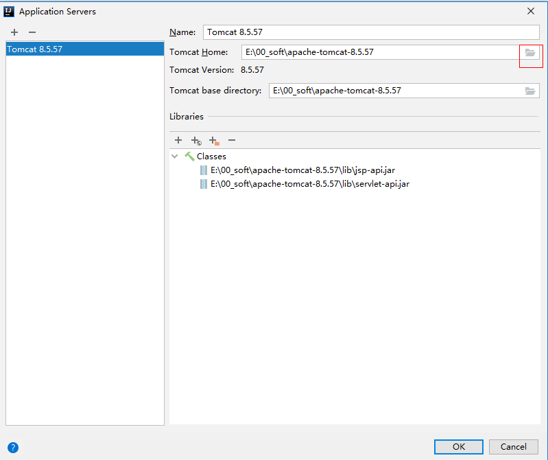
Task: Click the Classes hammer icon
Action: click(x=189, y=156)
